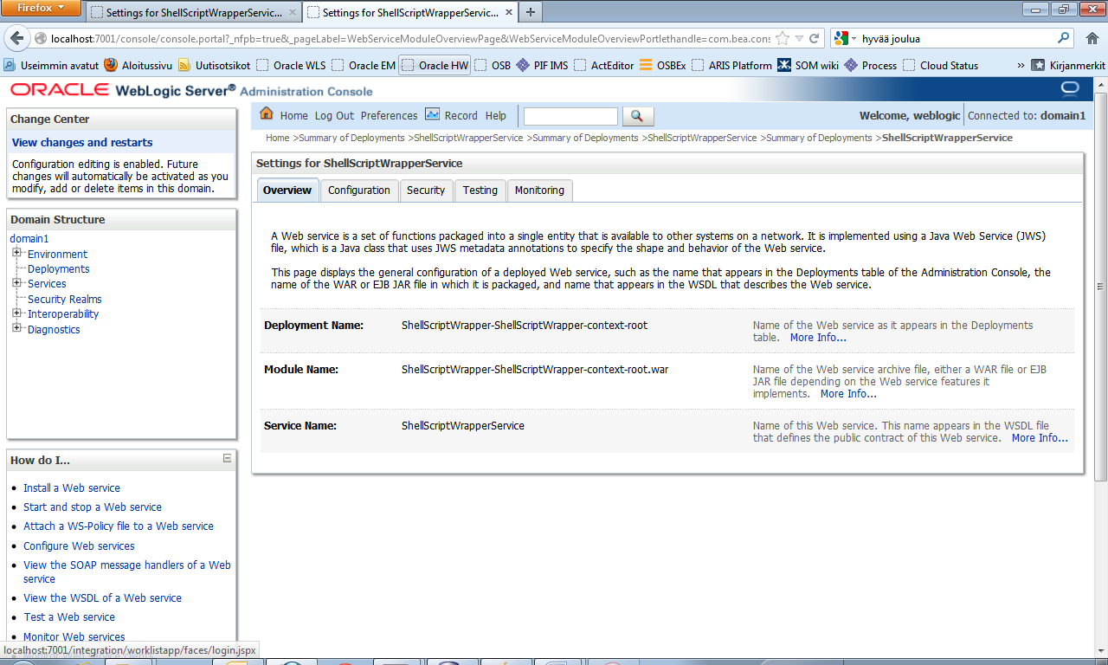
Task: Click the Home breadcrumb link
Action: [277, 138]
